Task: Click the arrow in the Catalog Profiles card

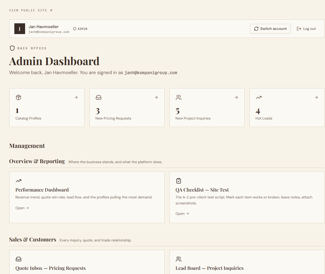Action: click(76, 97)
